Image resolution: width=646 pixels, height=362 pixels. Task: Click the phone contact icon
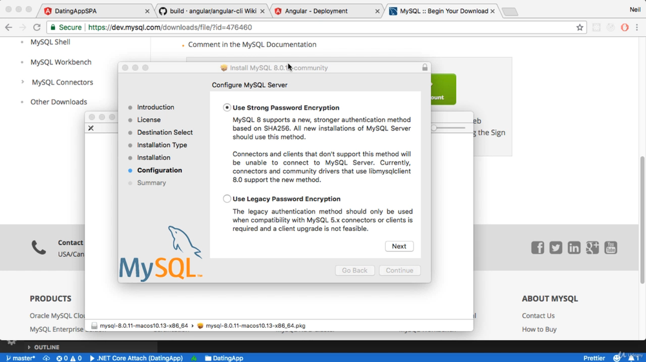39,248
